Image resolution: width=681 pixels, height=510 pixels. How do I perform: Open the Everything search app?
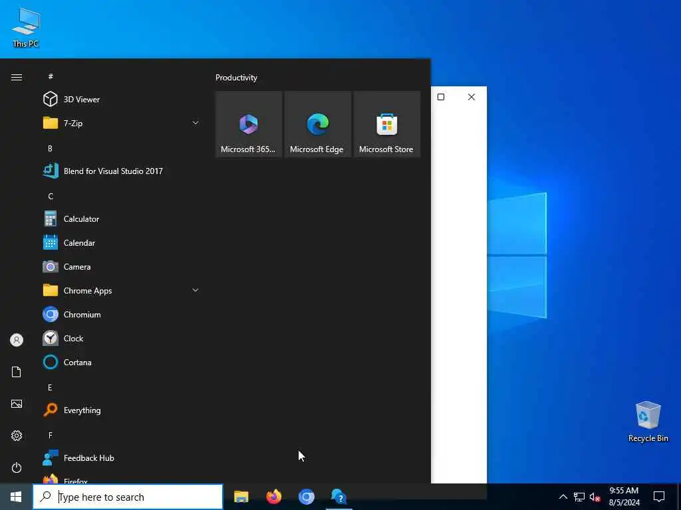(122, 410)
